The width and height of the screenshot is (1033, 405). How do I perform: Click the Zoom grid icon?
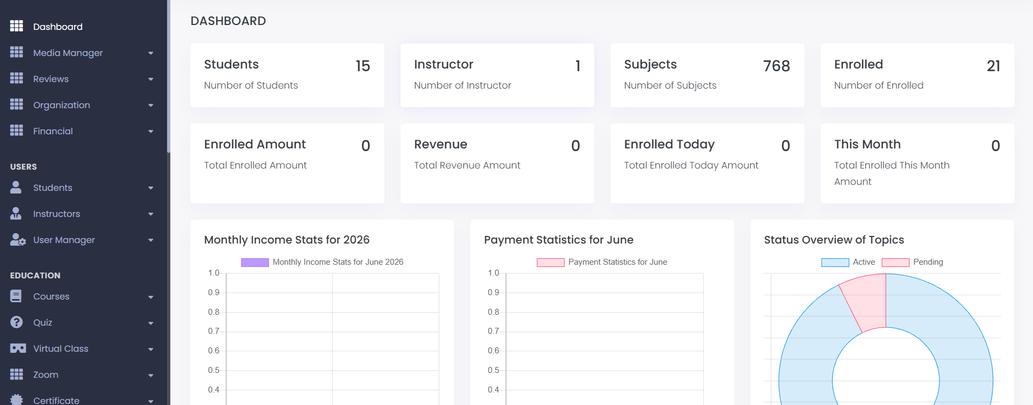pos(16,374)
